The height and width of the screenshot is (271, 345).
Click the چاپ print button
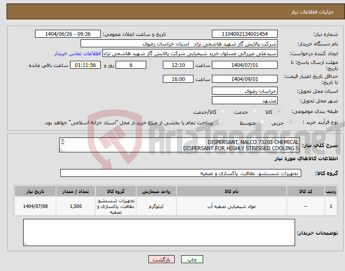pyautogui.click(x=192, y=259)
